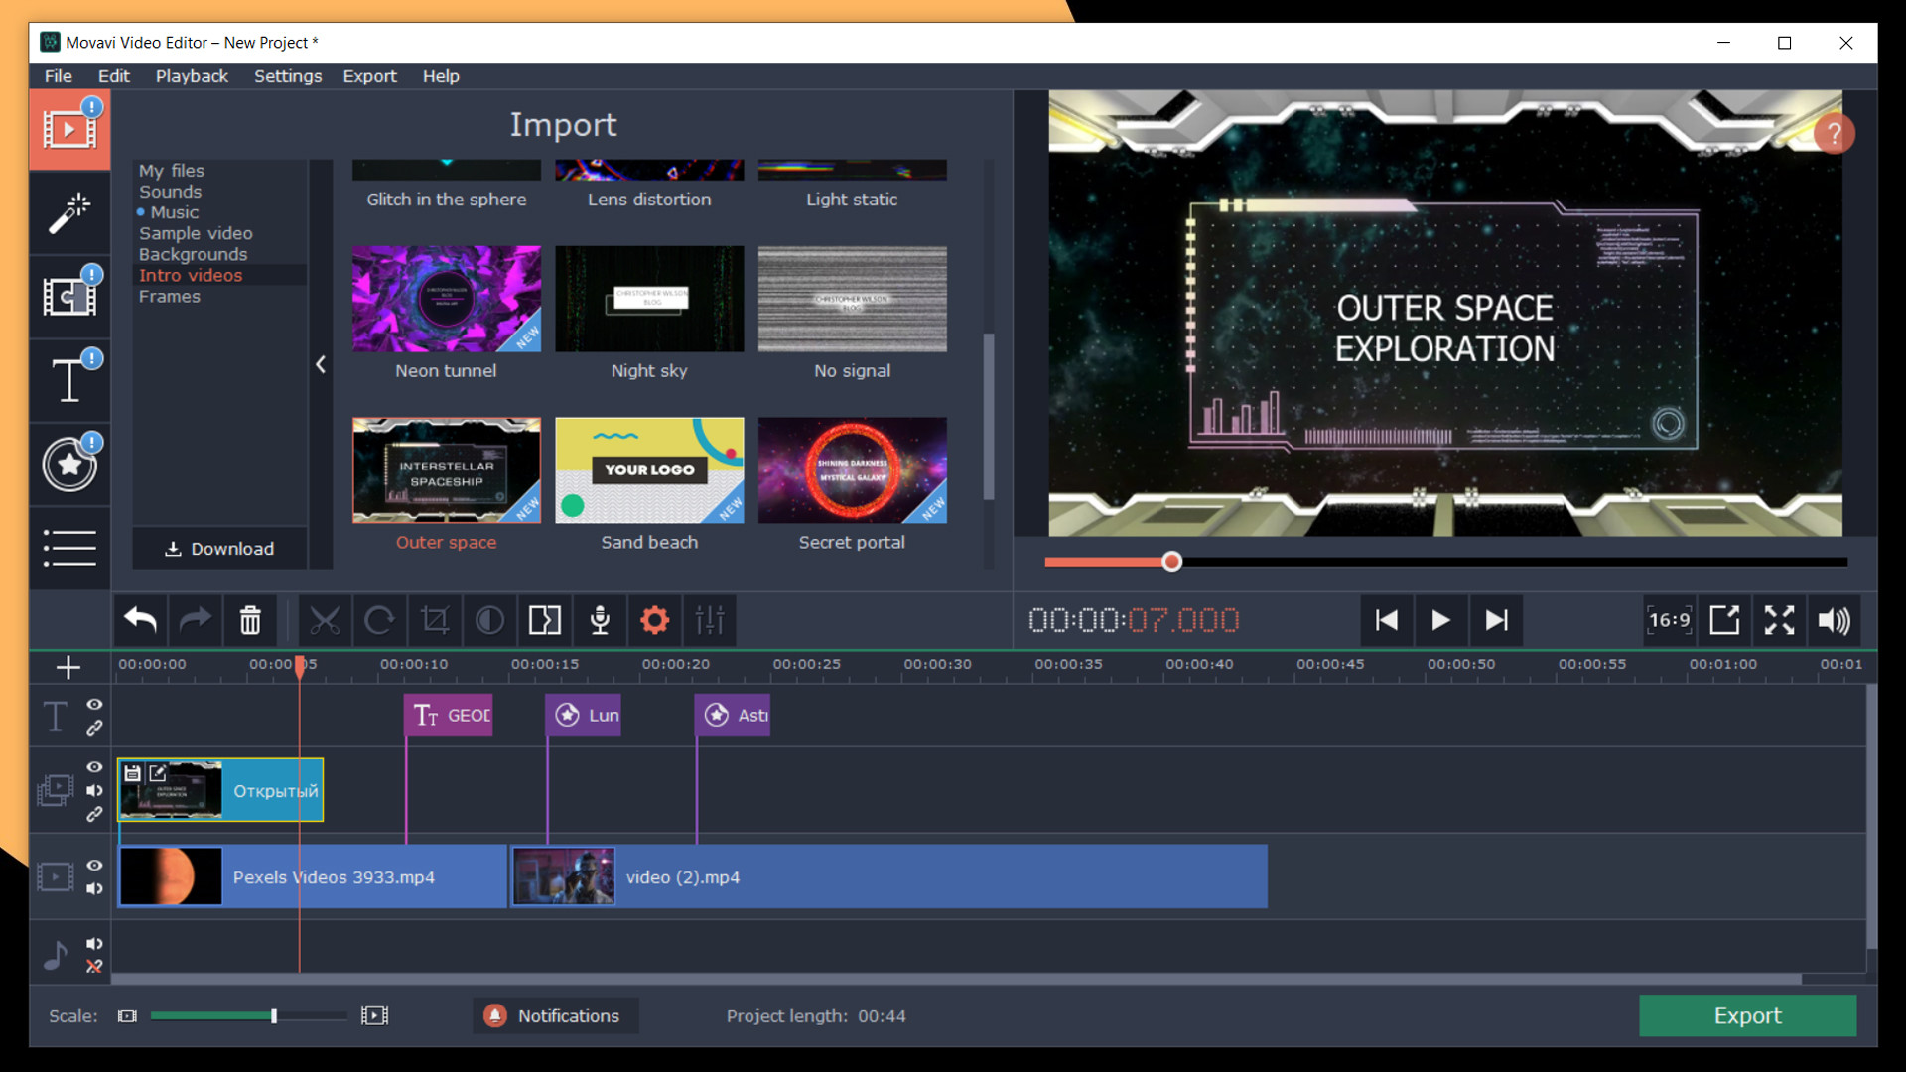
Task: Hide the video track using its eye toggle
Action: (94, 767)
